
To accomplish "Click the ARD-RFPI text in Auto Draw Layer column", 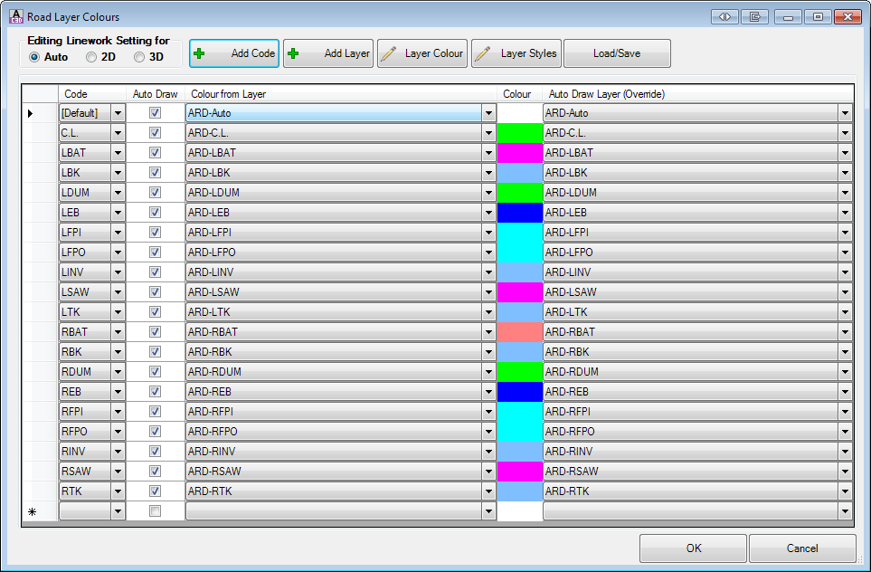I will coord(568,412).
